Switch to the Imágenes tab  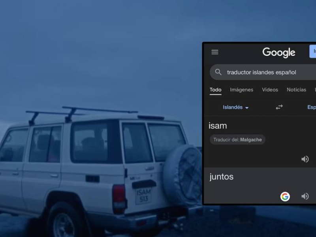click(x=241, y=90)
